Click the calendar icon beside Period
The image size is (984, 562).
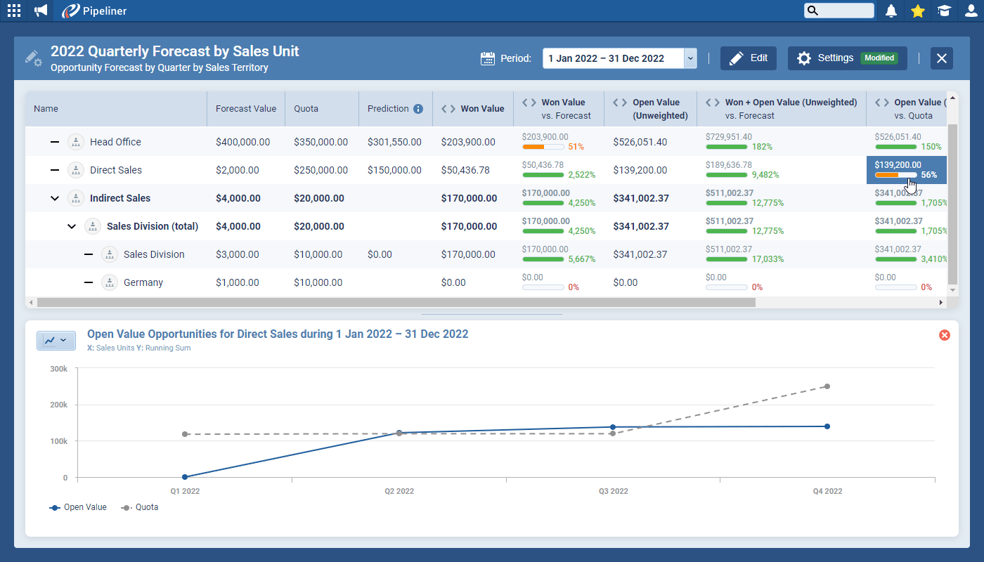[488, 58]
